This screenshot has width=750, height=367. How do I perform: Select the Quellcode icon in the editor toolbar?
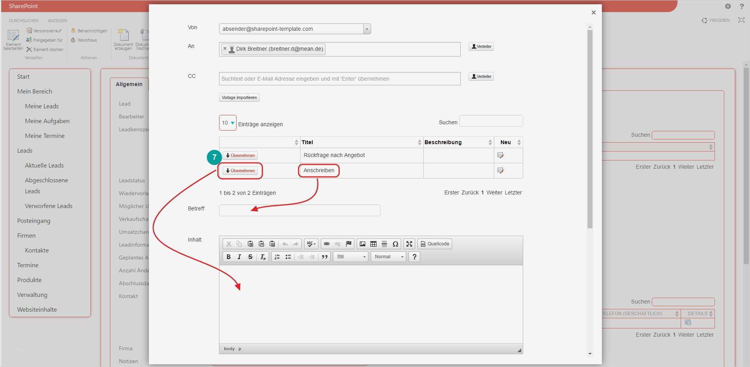pyautogui.click(x=434, y=244)
